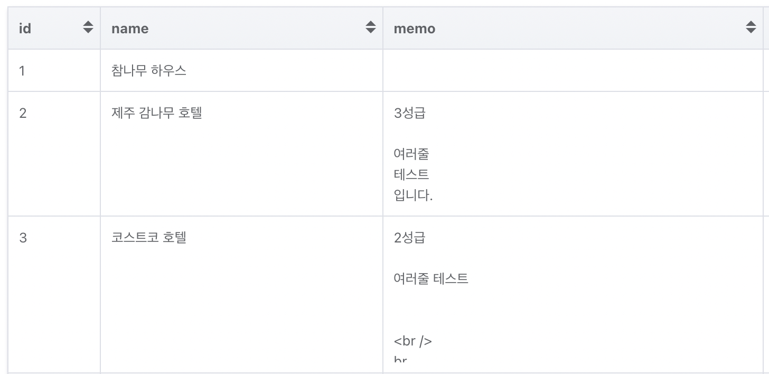Click the <br /> text in row 3 memo
Screen dimensions: 769x374
click(x=413, y=341)
